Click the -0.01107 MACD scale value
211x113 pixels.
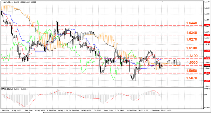coord(207,107)
